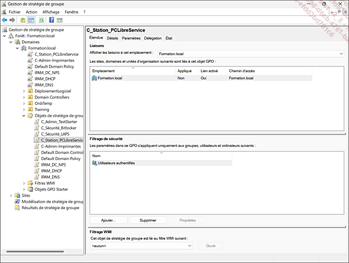Expand the Sites node
Viewport: 349px width, 263px height.
click(x=11, y=195)
